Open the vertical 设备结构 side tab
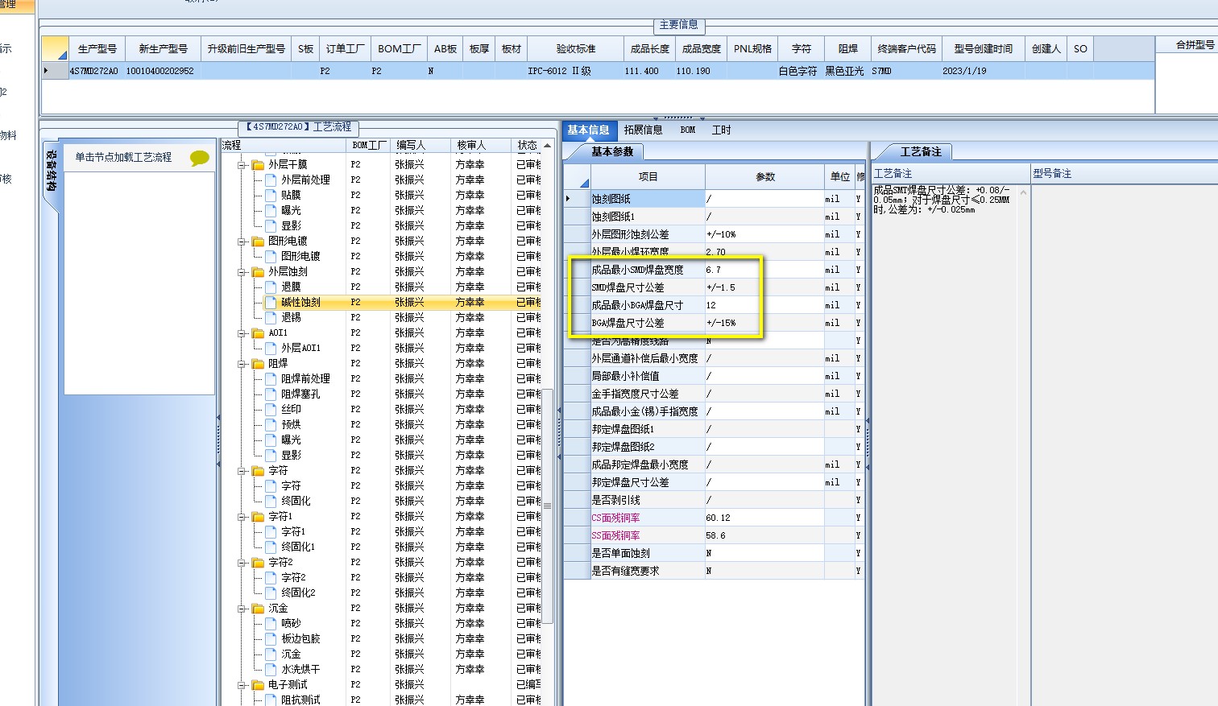 tap(51, 169)
